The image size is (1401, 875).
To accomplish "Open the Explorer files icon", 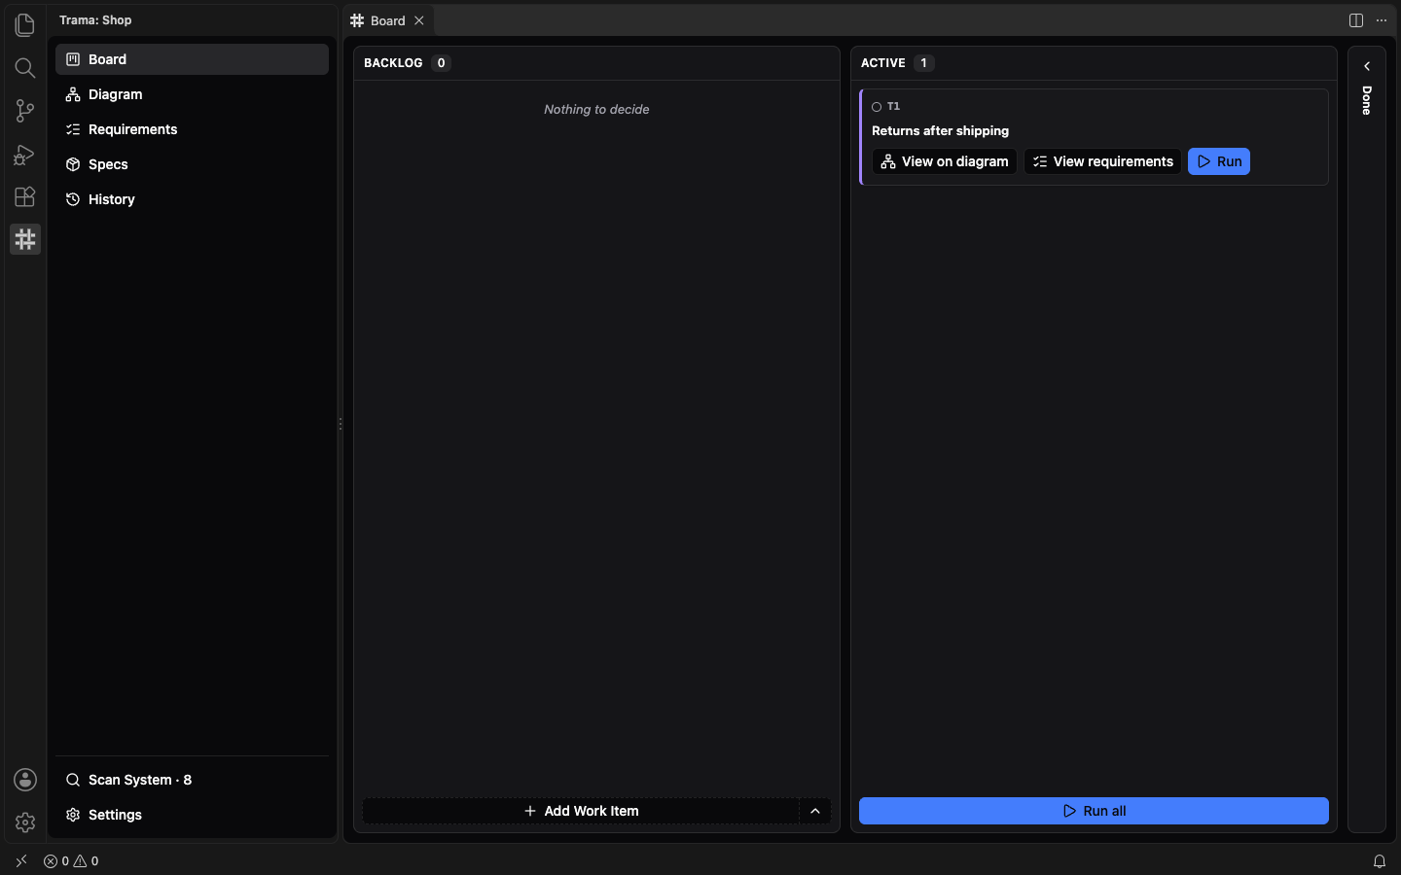I will point(25,25).
